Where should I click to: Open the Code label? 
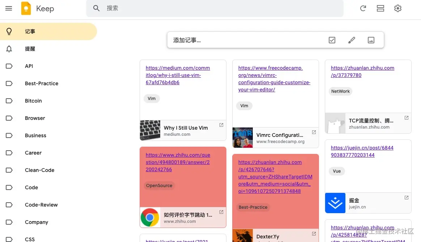click(x=48, y=187)
